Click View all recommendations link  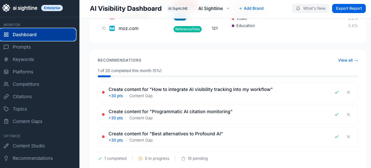[x=348, y=60]
